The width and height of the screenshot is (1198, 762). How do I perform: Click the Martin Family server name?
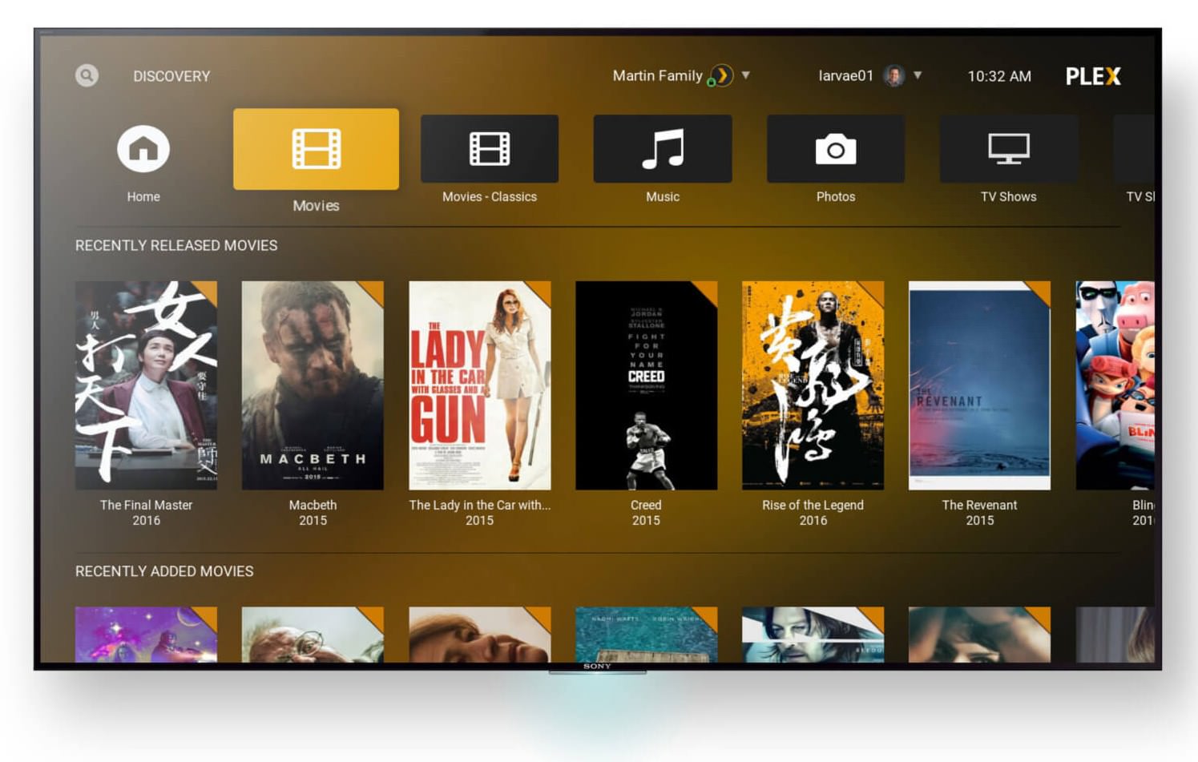coord(657,75)
